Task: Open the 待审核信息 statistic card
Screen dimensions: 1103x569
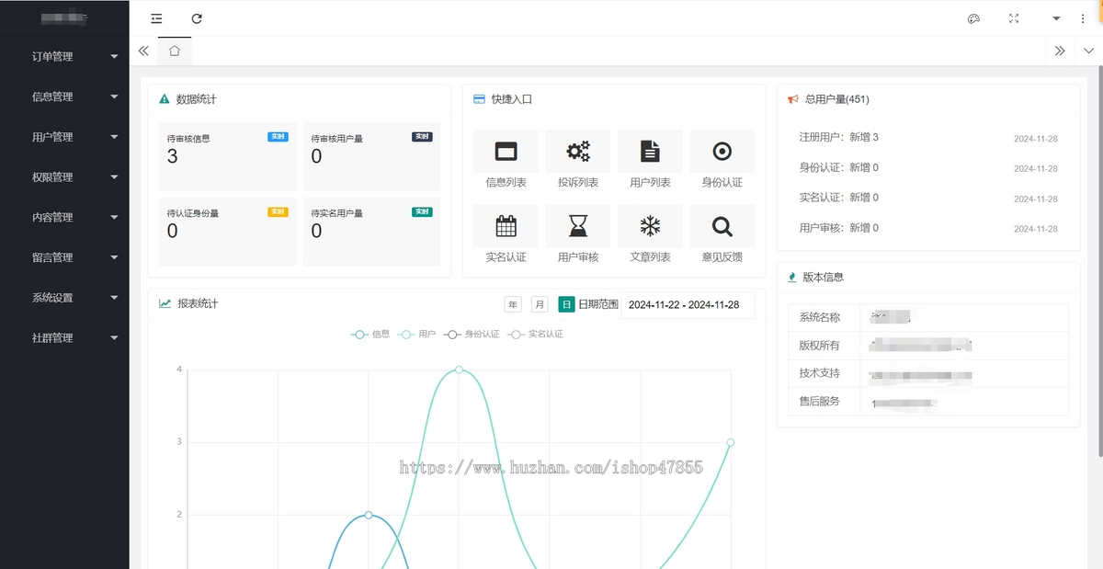Action: click(227, 156)
